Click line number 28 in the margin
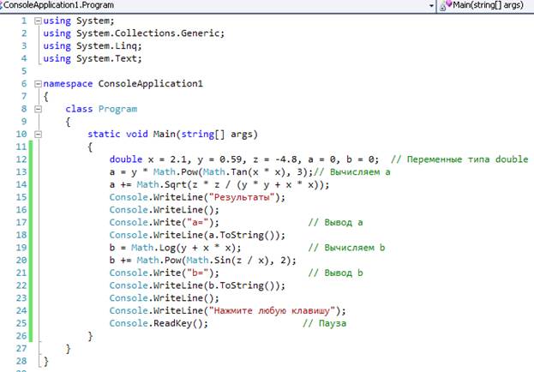The image size is (534, 372). click(21, 361)
